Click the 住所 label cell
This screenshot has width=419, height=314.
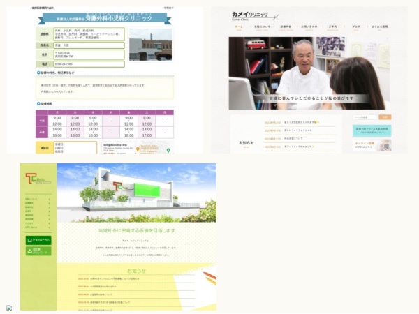pos(45,54)
